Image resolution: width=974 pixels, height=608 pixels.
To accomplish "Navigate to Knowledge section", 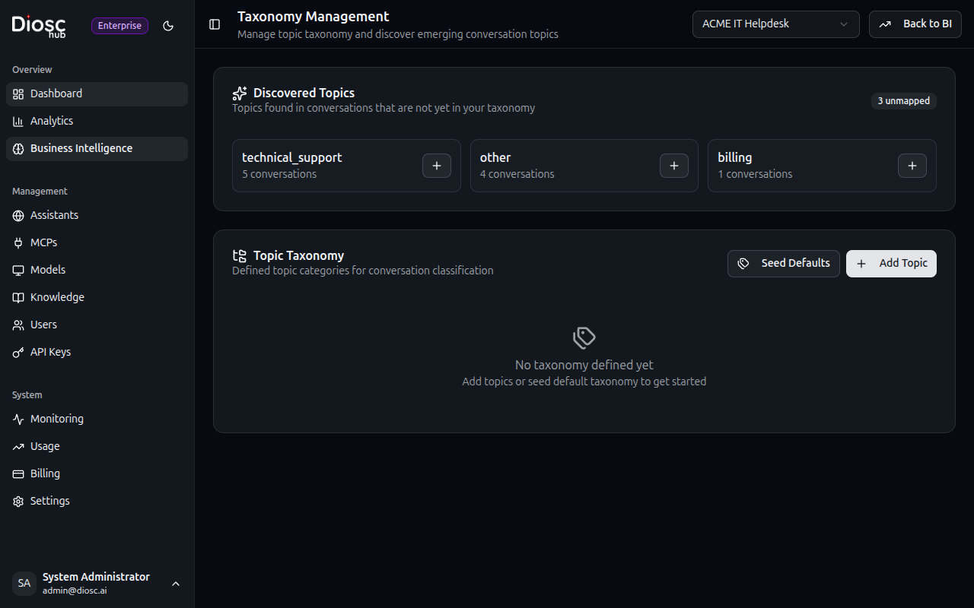I will tap(57, 297).
